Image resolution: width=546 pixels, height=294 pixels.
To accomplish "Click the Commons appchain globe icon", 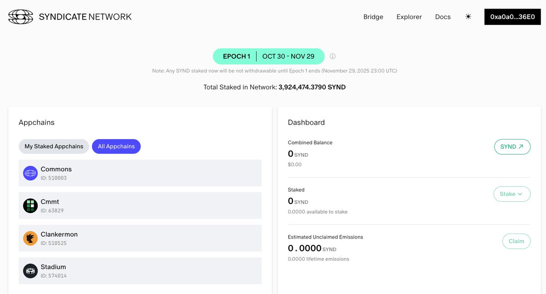I will pos(30,173).
